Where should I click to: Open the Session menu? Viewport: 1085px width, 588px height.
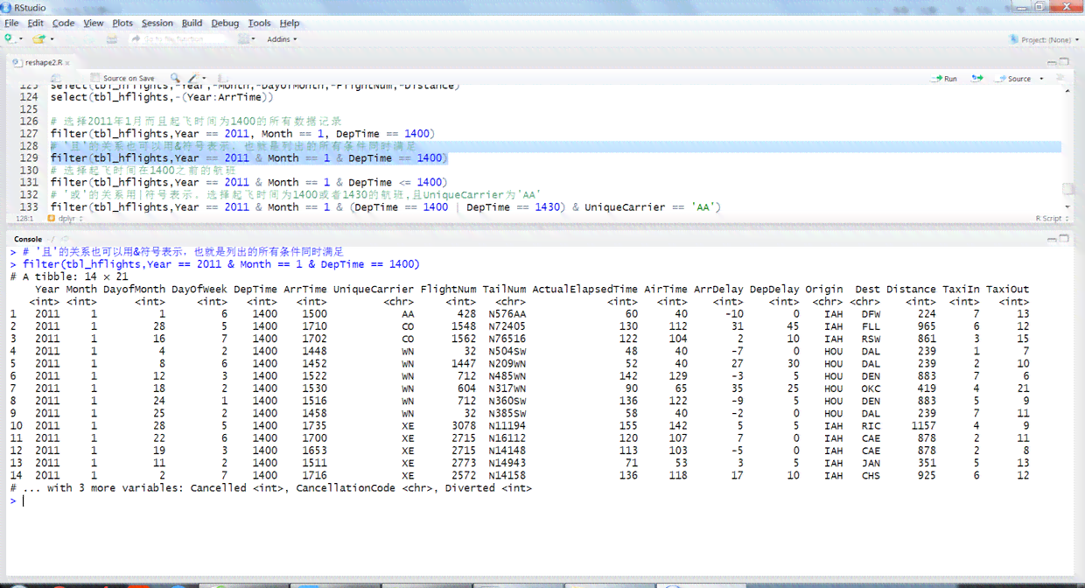point(157,23)
